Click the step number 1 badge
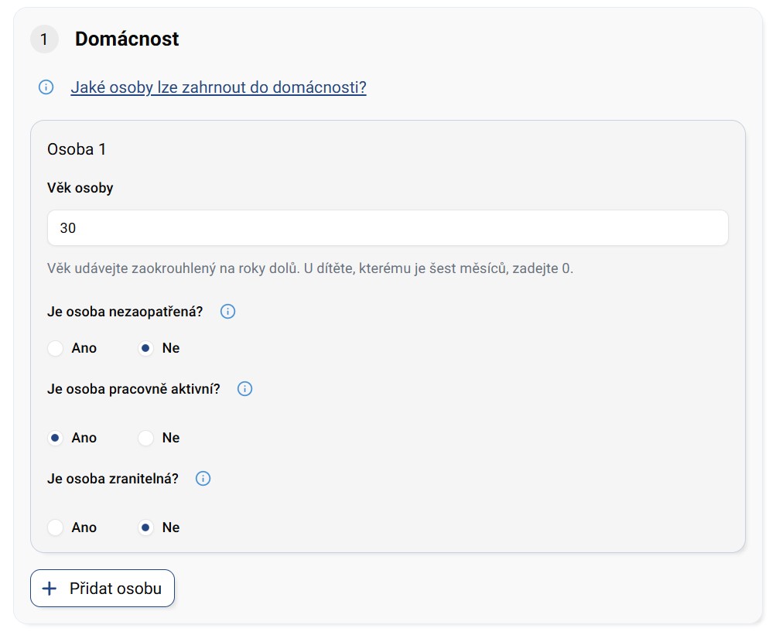This screenshot has width=769, height=635. (x=44, y=39)
